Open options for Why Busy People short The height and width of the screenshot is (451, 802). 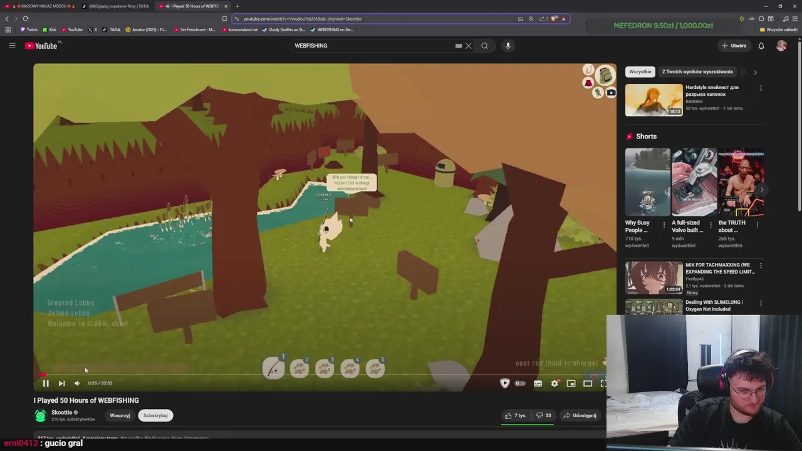click(x=664, y=225)
